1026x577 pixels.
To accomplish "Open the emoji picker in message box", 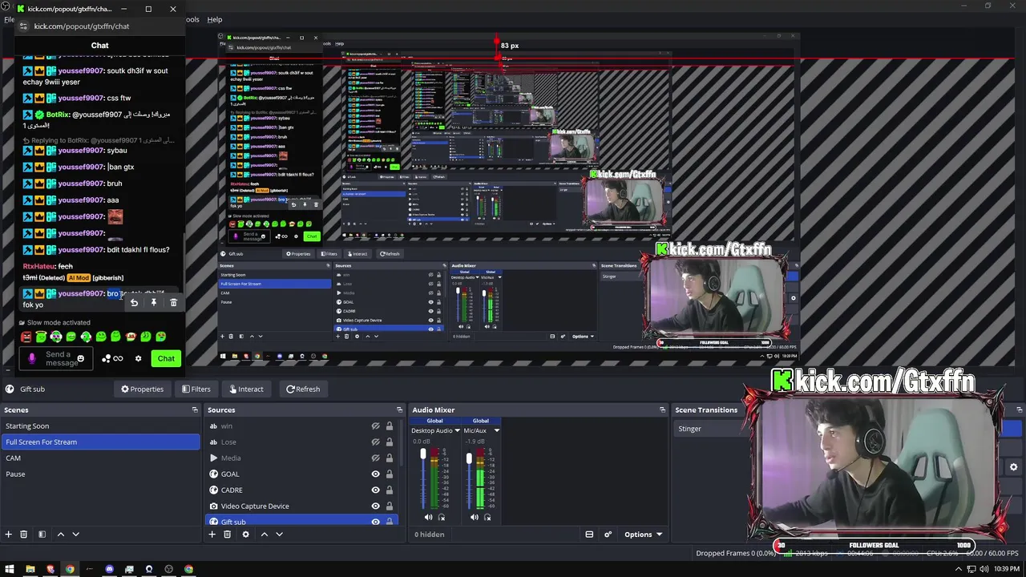I will [80, 358].
